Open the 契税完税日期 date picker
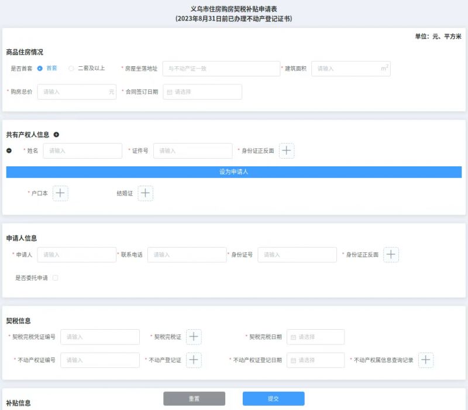The width and height of the screenshot is (468, 410). tap(315, 337)
